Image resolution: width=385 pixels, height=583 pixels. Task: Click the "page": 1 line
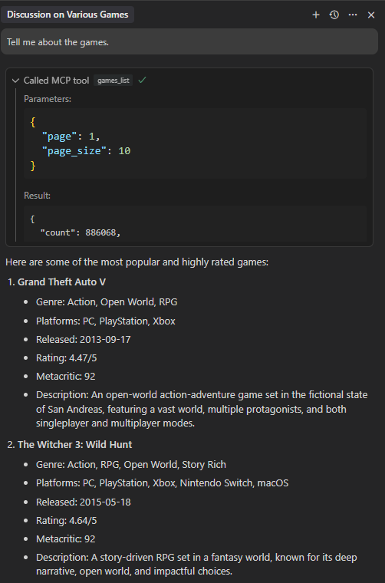71,137
